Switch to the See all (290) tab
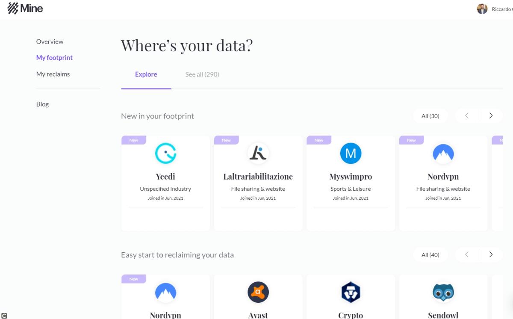 202,74
